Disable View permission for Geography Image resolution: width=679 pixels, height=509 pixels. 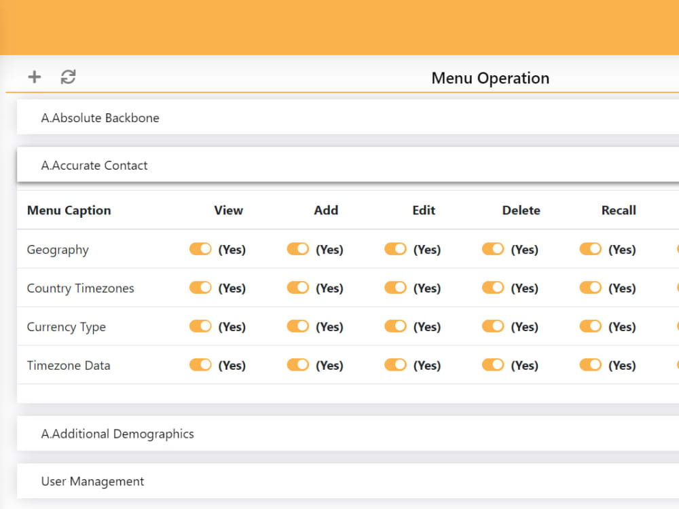coord(200,249)
